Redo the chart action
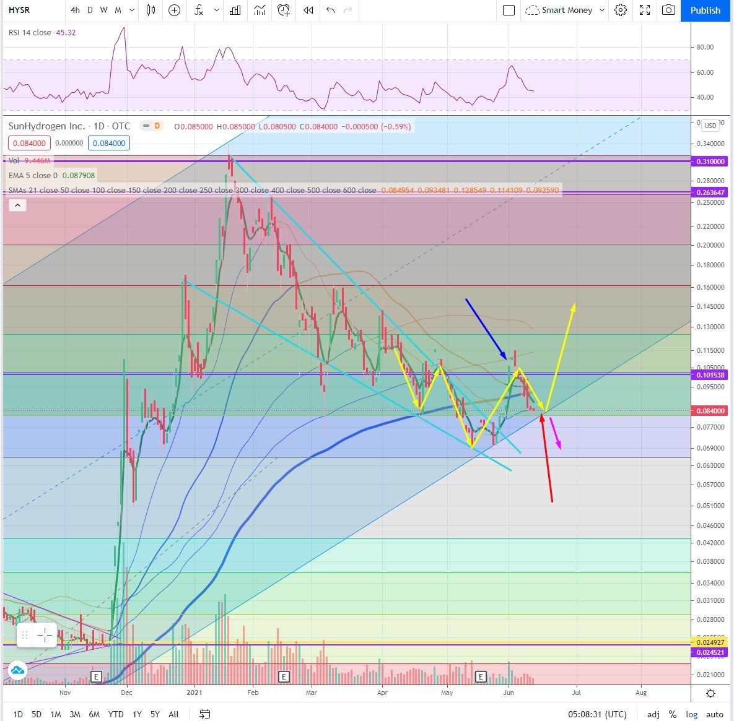This screenshot has width=734, height=721. [347, 10]
